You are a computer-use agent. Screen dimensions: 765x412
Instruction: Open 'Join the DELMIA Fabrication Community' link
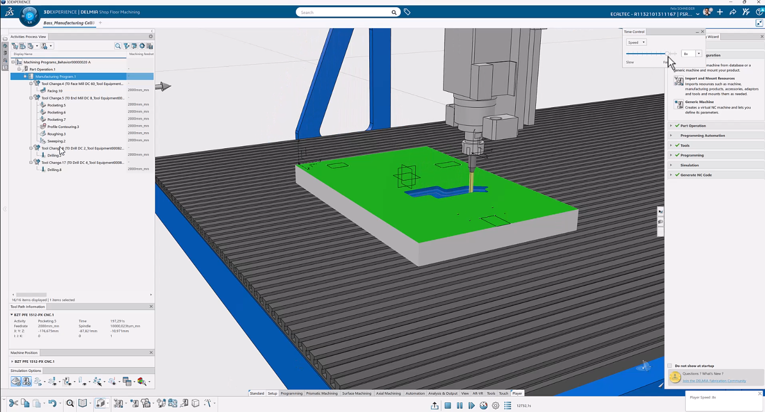714,381
